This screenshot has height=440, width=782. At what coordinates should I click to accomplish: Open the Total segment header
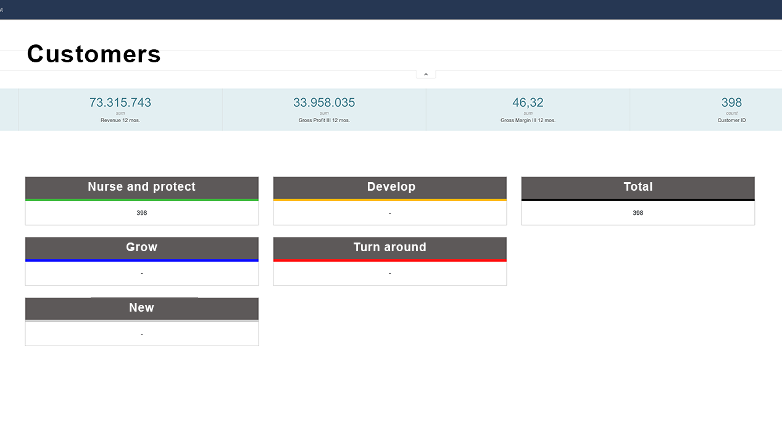point(638,188)
